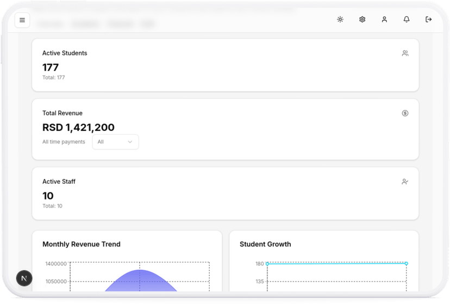Open notifications bell icon
This screenshot has width=450, height=305.
(407, 19)
